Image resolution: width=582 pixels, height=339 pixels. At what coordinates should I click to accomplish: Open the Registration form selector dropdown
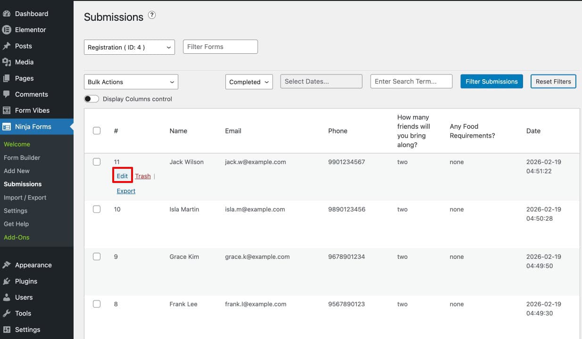click(129, 47)
